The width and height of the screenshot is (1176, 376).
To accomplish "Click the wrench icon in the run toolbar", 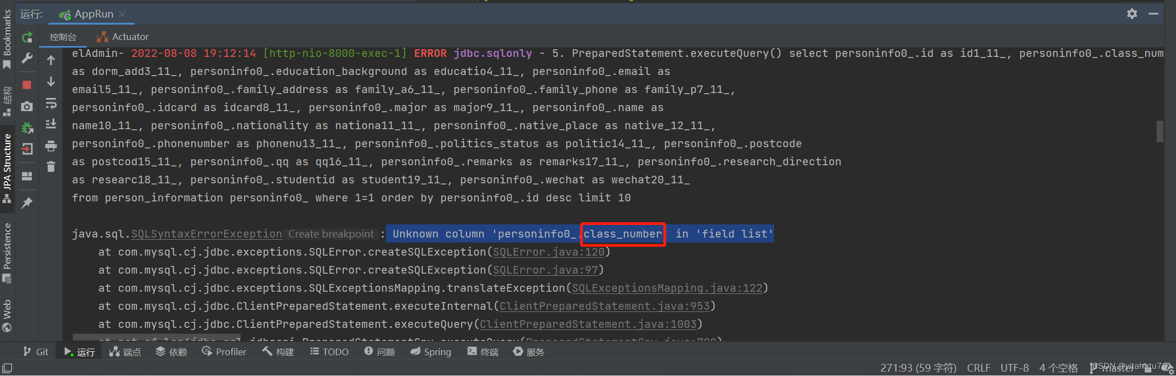I will click(27, 59).
